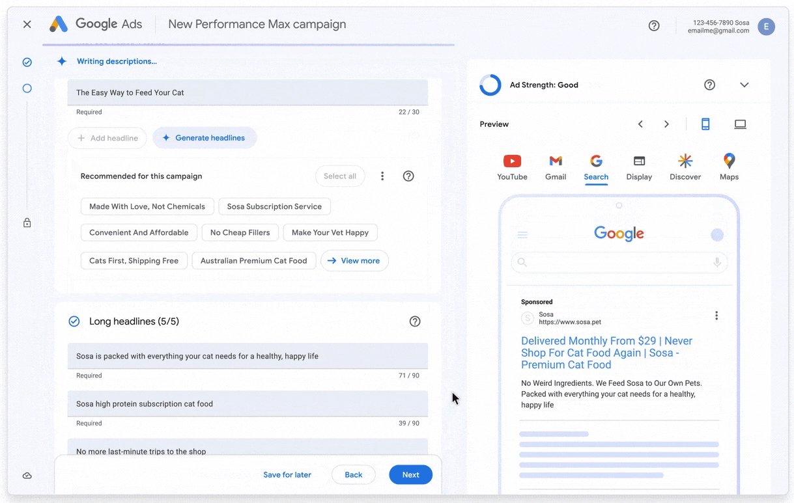Select the empty circle step in left stepper
794x503 pixels.
pos(27,88)
